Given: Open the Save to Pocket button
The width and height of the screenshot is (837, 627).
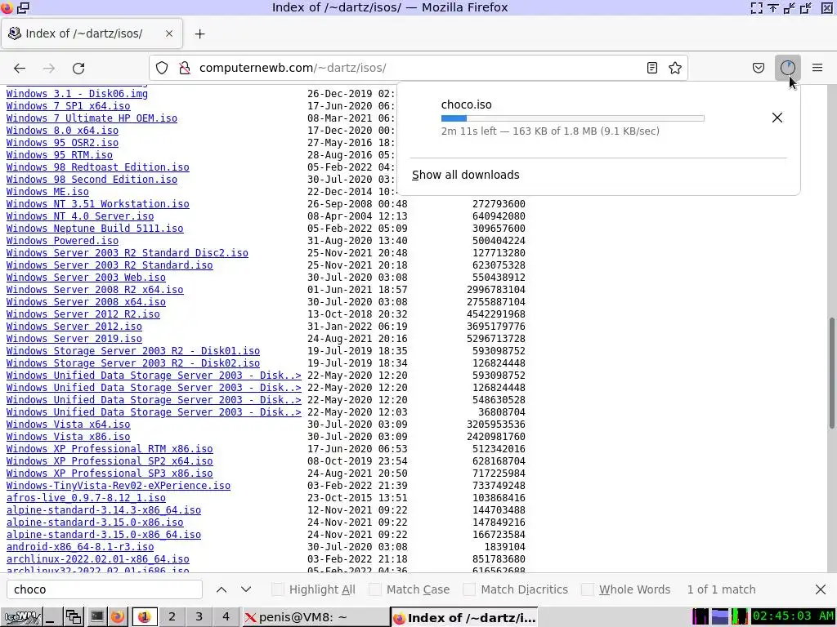Looking at the screenshot, I should point(758,68).
